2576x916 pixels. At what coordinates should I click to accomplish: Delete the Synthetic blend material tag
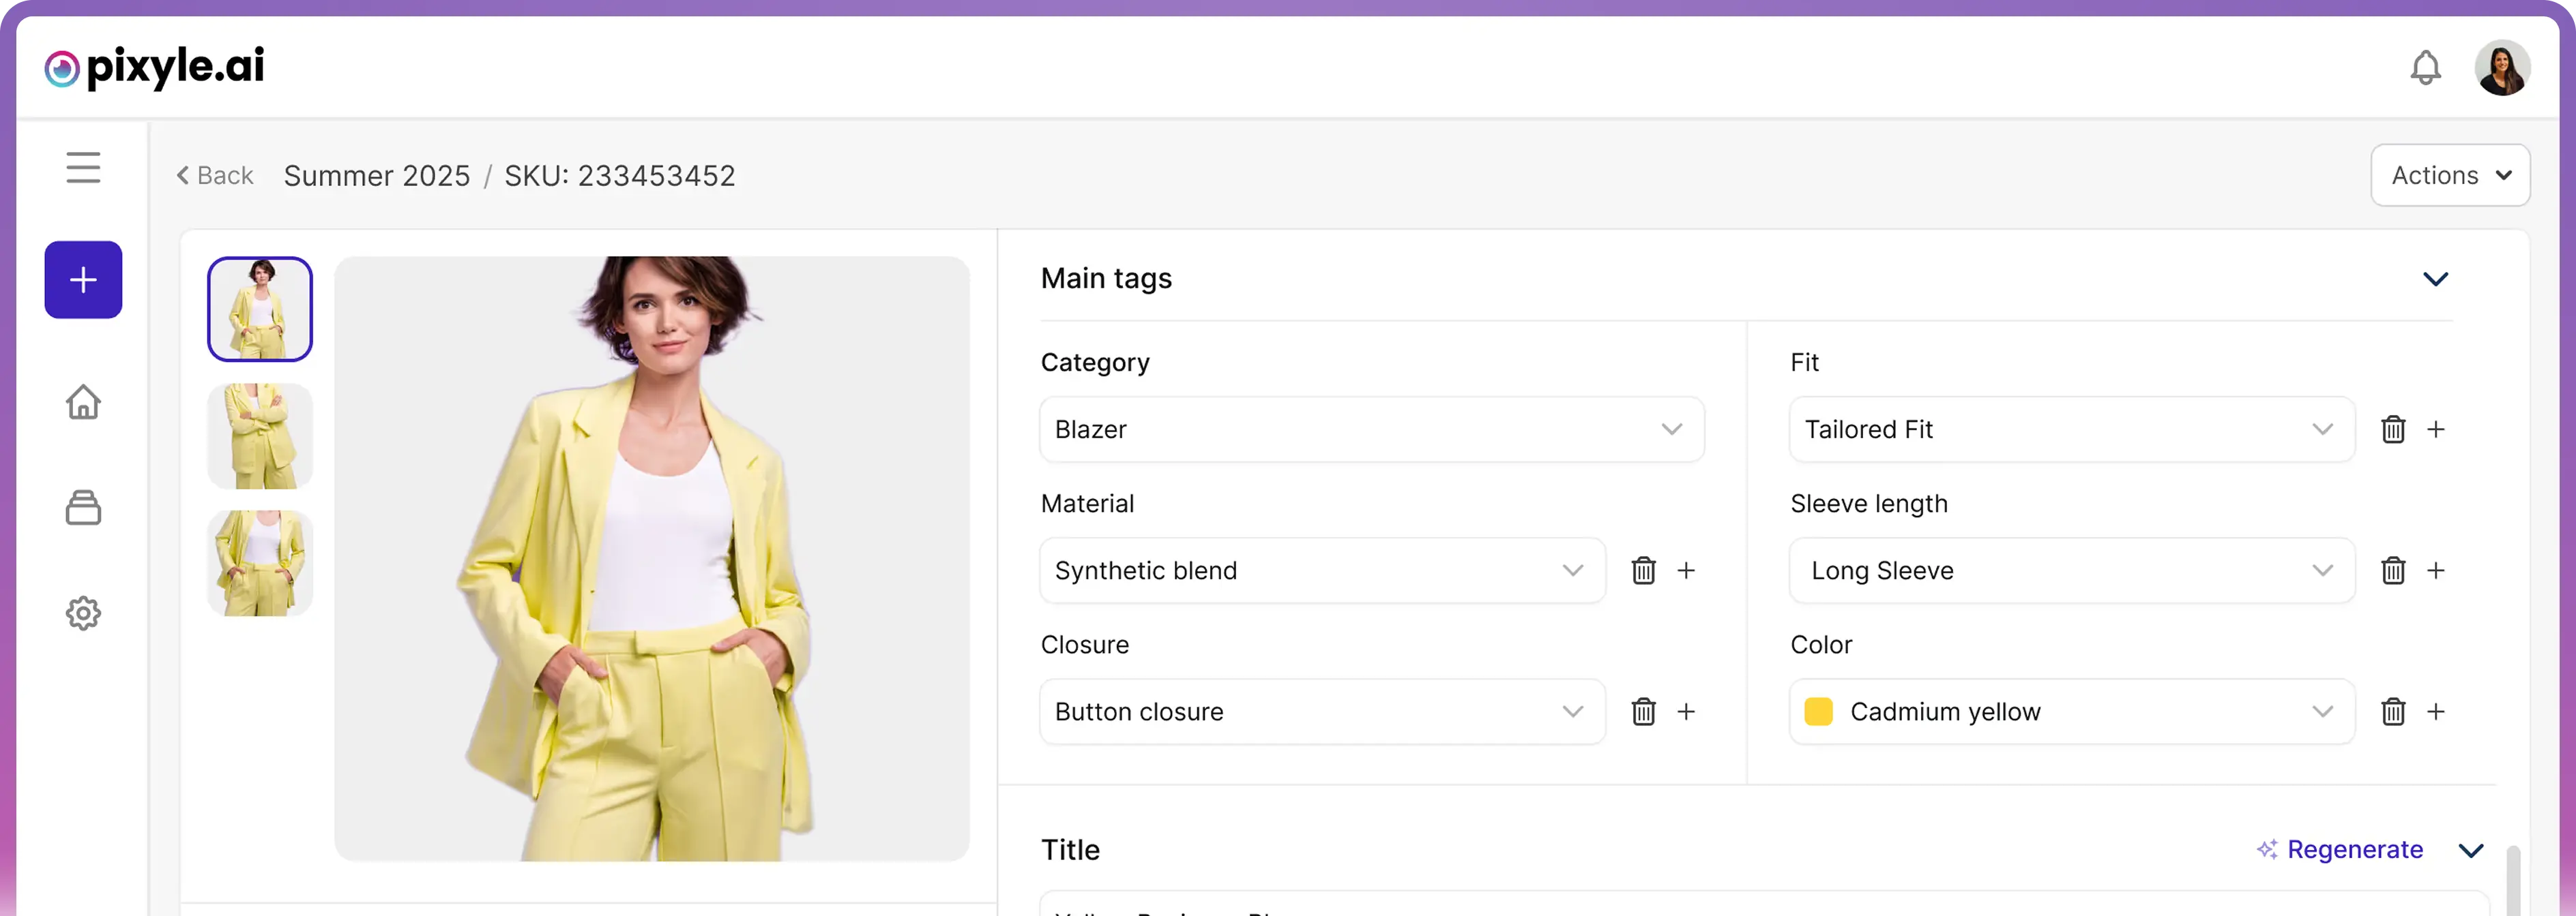point(1643,570)
